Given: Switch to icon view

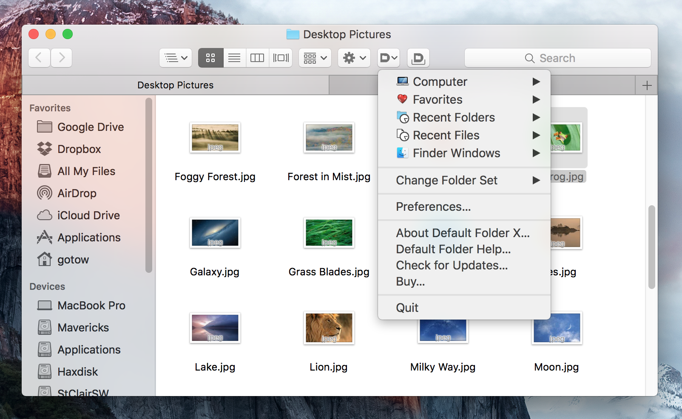Looking at the screenshot, I should [x=210, y=58].
